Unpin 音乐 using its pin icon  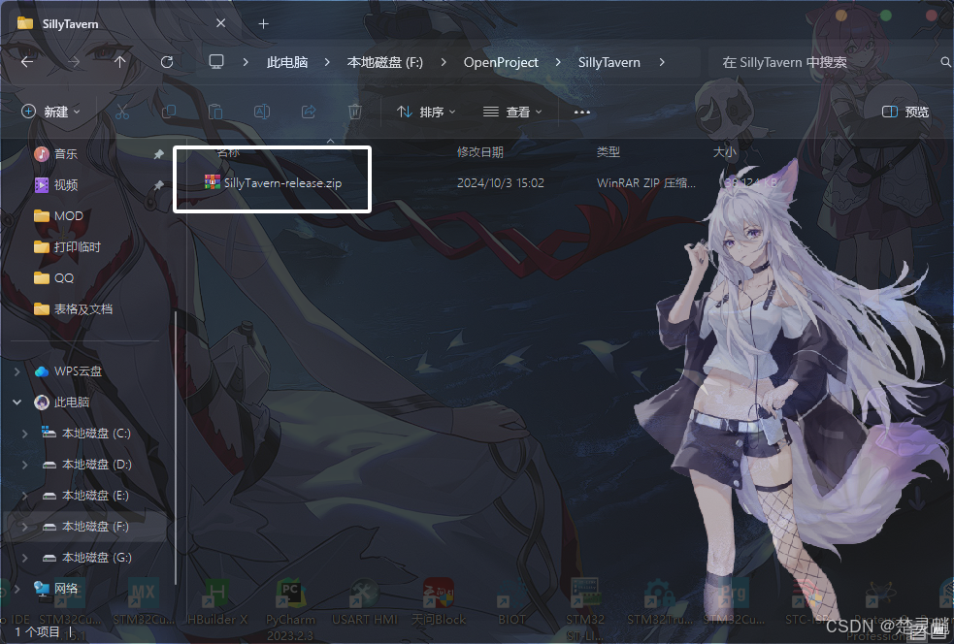pos(158,154)
